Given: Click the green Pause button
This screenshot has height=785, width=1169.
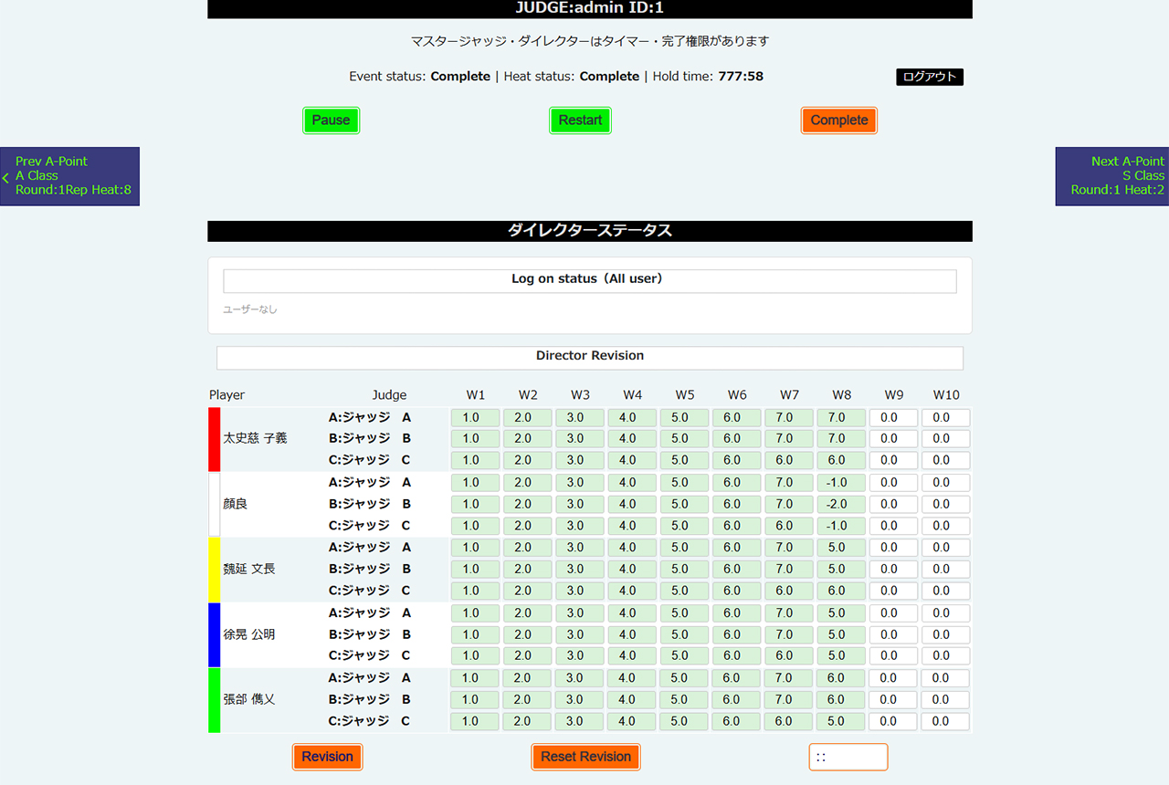Looking at the screenshot, I should [331, 120].
